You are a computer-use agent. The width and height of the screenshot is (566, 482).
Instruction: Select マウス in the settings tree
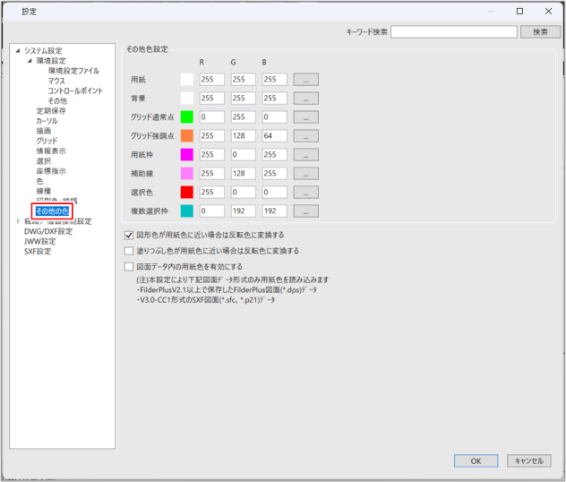click(x=56, y=81)
